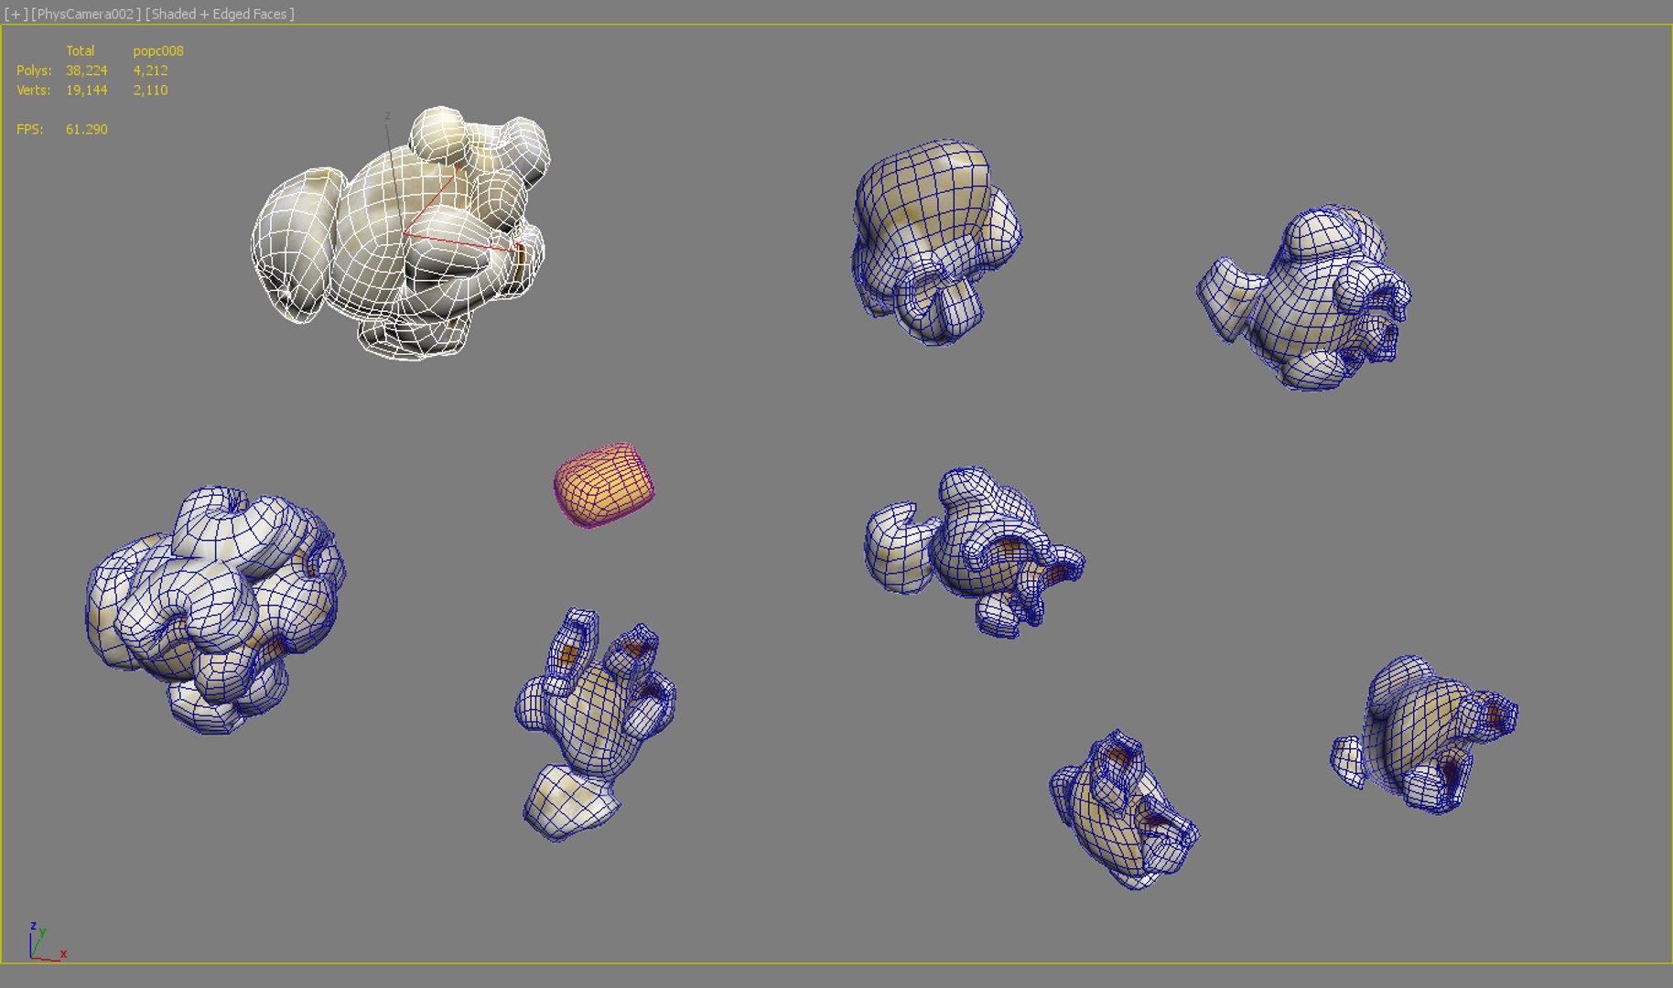The width and height of the screenshot is (1673, 988).
Task: Select the orange unpopped kernel mesh
Action: [604, 485]
